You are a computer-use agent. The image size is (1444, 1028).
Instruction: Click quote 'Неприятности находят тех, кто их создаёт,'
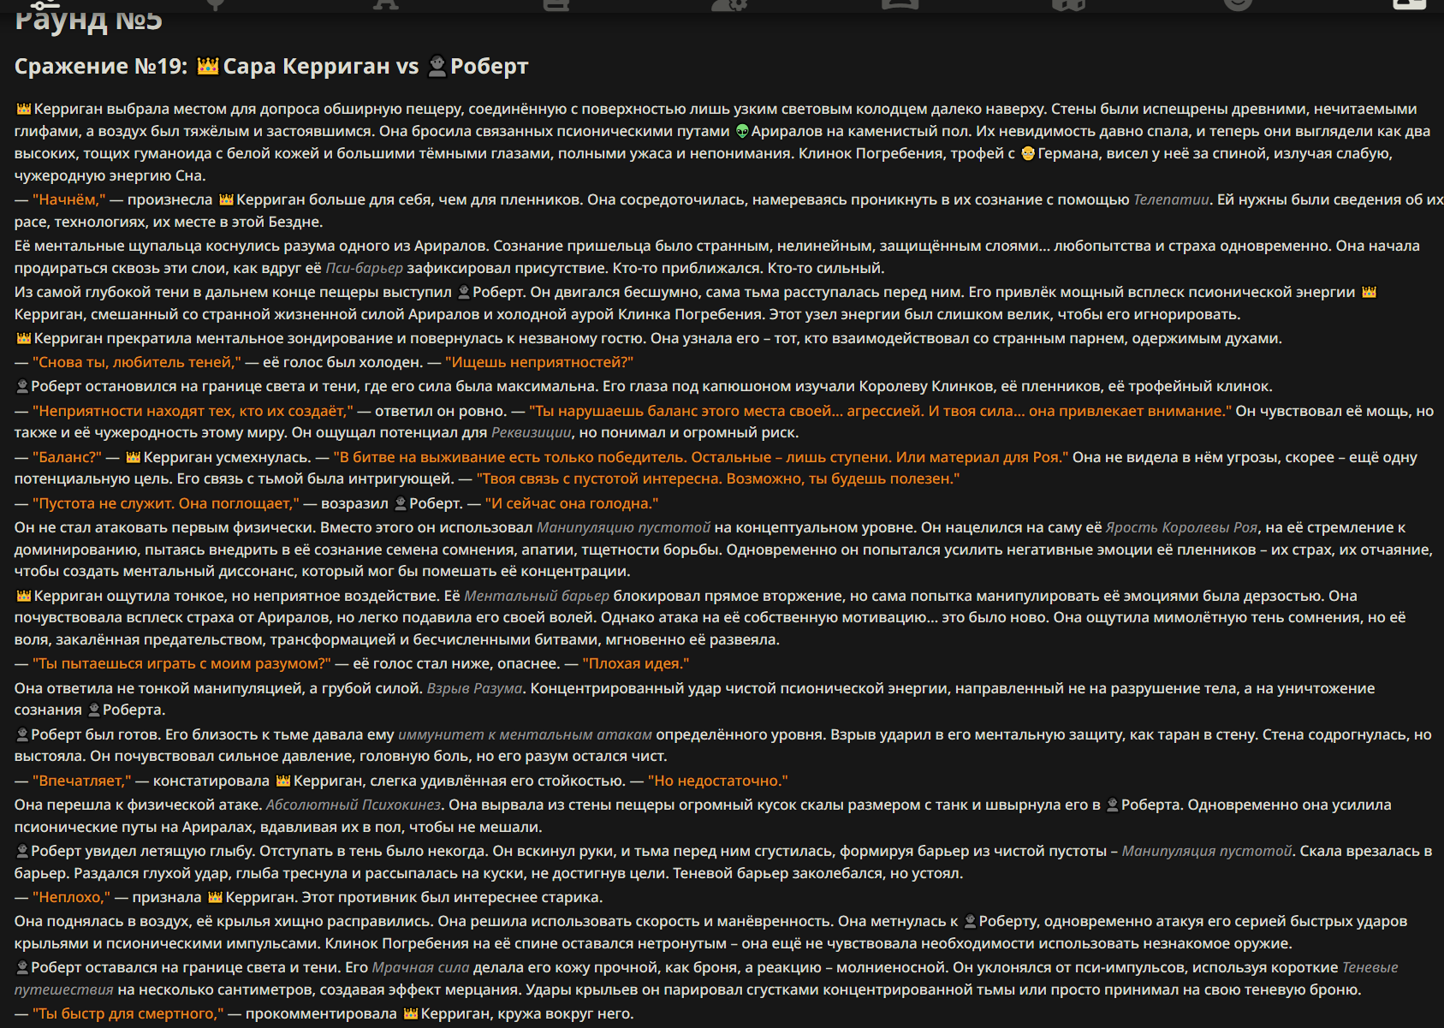(193, 411)
